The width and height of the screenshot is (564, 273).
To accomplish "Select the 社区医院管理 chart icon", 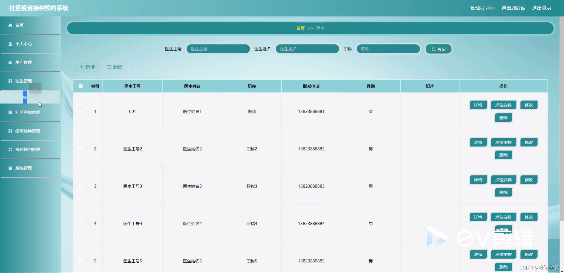I will click(10, 112).
